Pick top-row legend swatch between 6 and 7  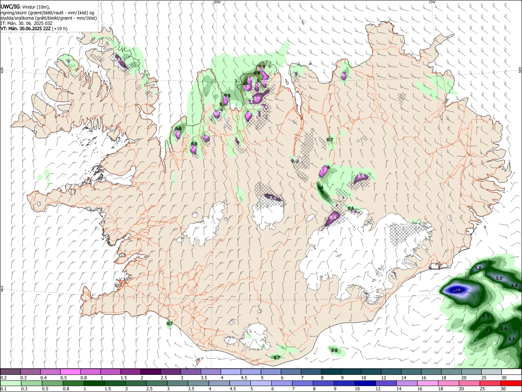pyautogui.click(x=291, y=372)
